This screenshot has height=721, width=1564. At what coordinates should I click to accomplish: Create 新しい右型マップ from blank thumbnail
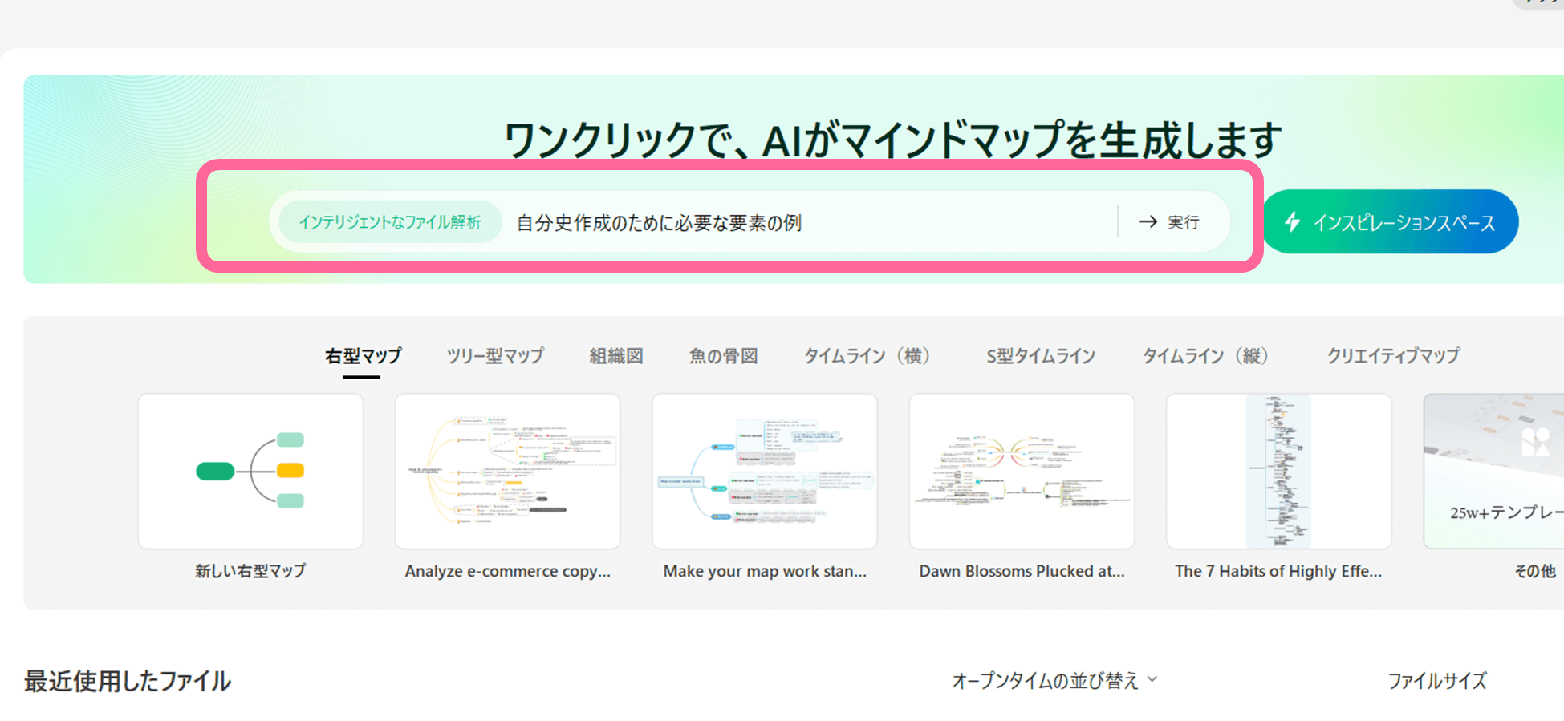(250, 471)
